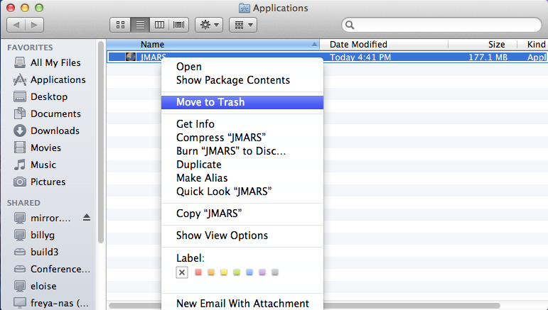548x310 pixels.
Task: Apply the purple label color
Action: [262, 272]
